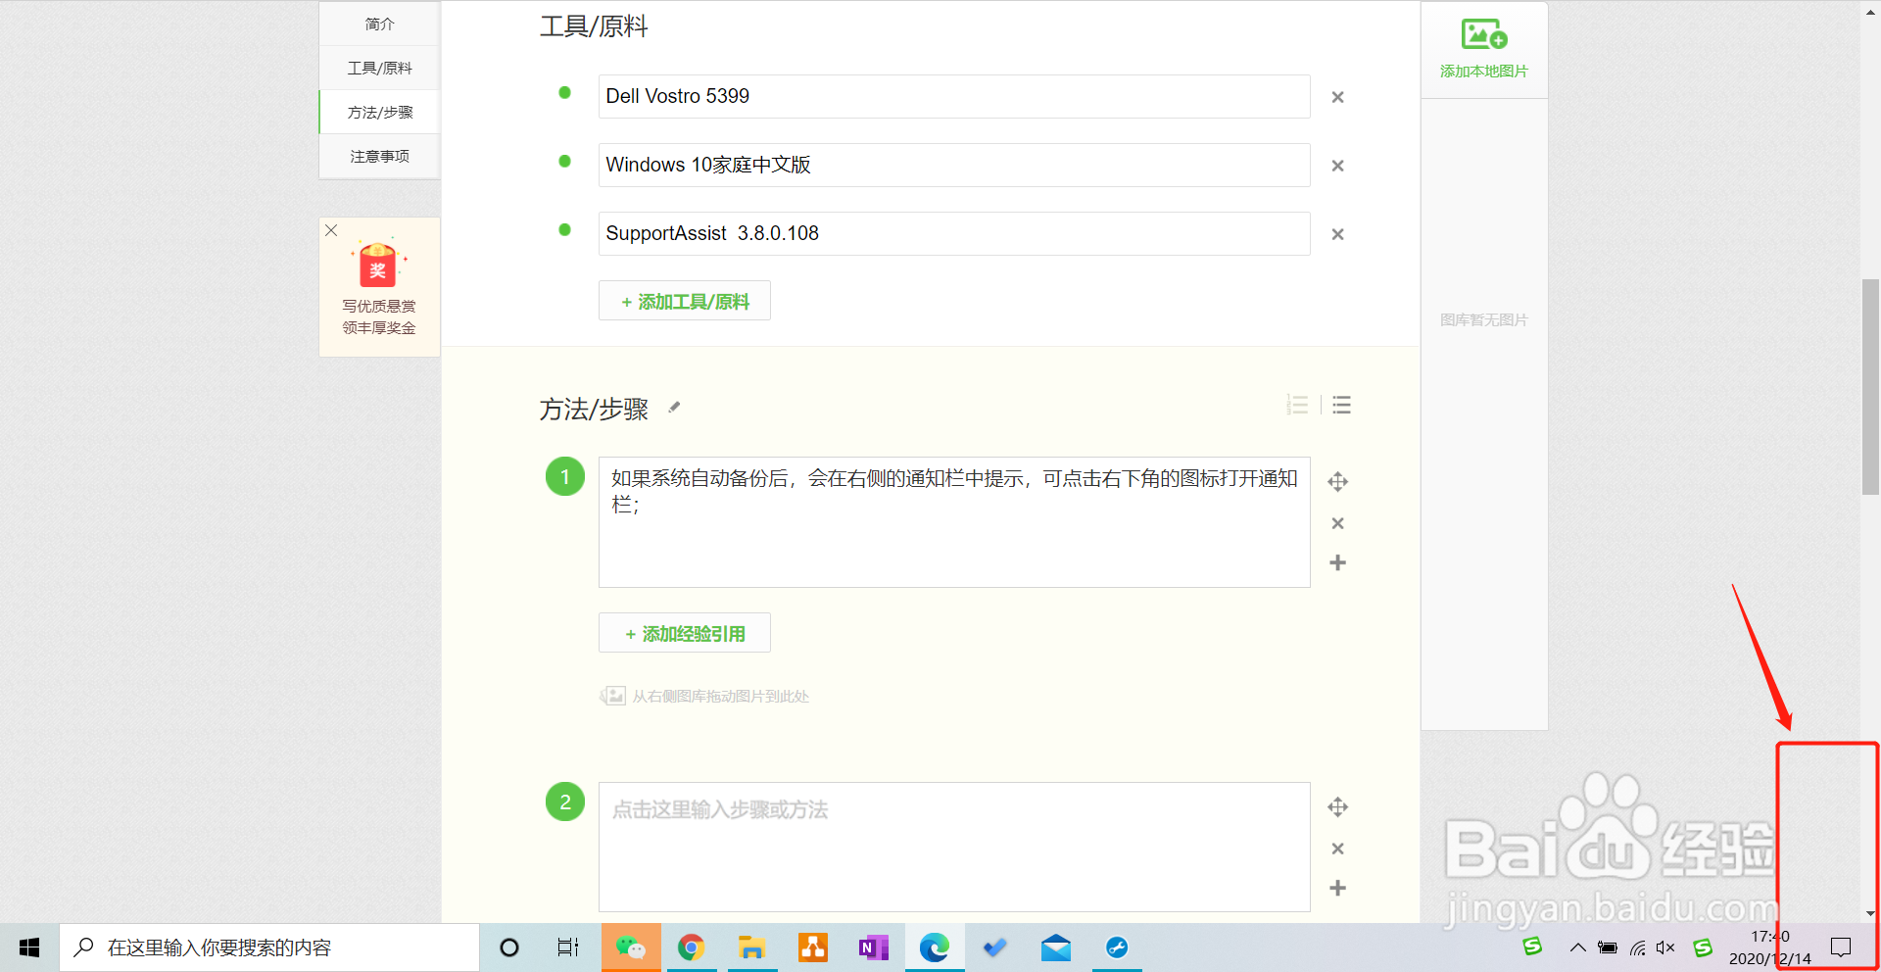
Task: Click the move handle for step 1
Action: pyautogui.click(x=1337, y=482)
